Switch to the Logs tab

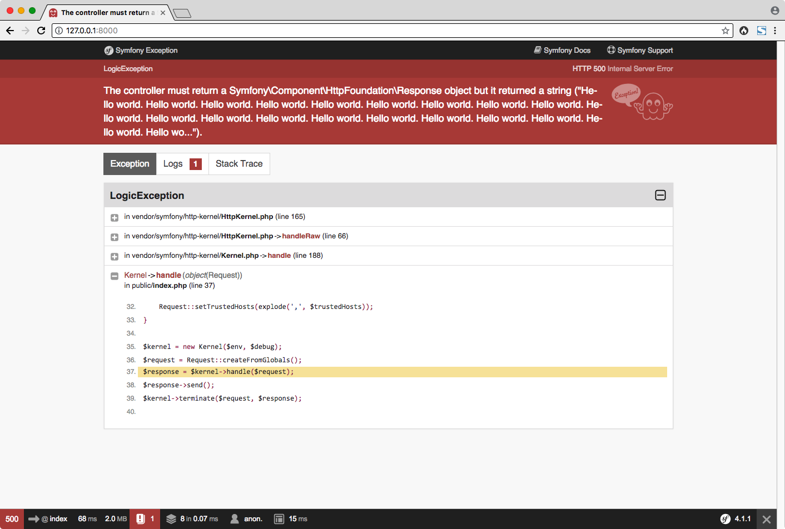coord(182,164)
